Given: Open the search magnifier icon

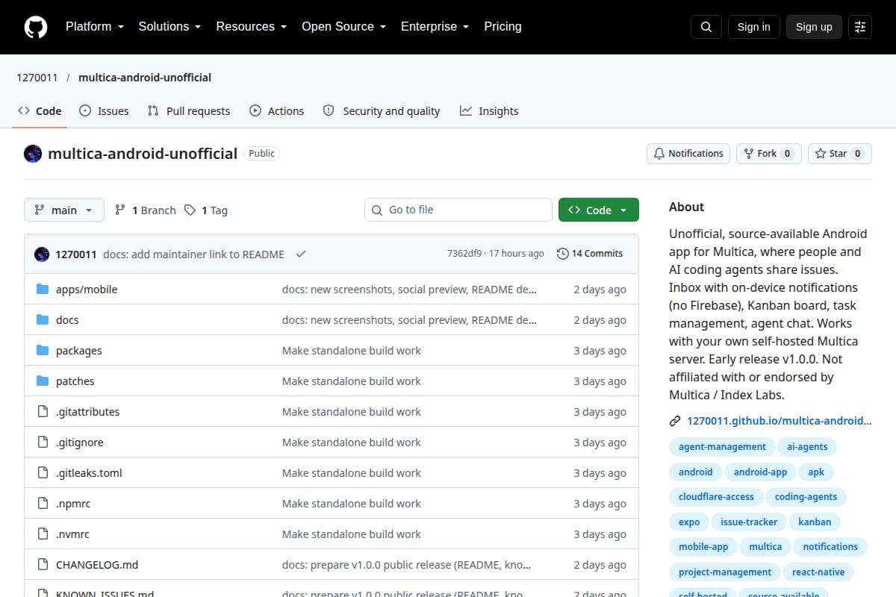Looking at the screenshot, I should click(x=706, y=27).
